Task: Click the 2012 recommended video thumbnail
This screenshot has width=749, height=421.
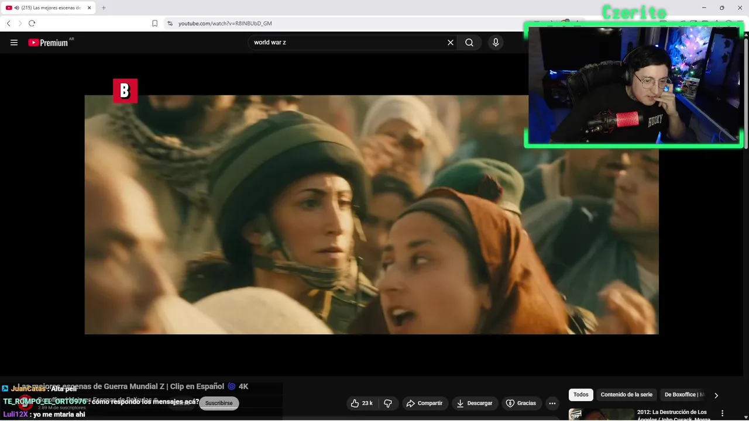Action: (x=601, y=415)
